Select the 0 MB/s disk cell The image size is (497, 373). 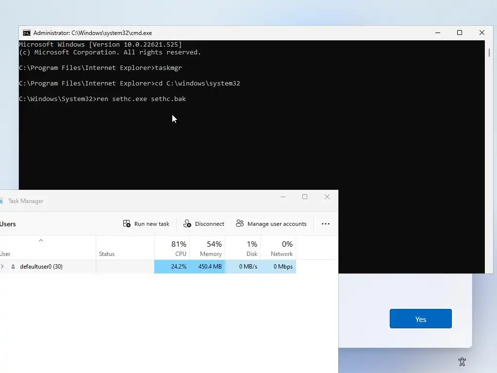(243, 267)
